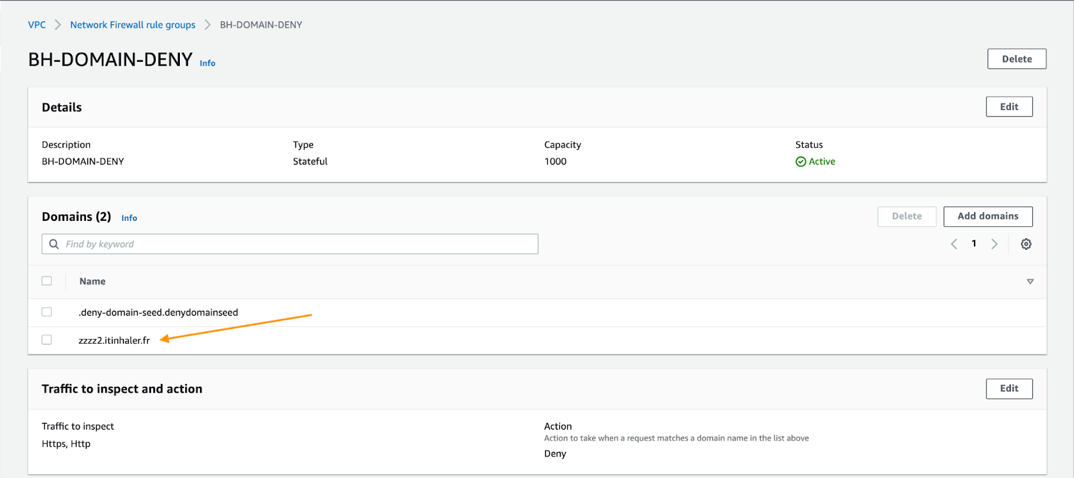1074x478 pixels.
Task: Delete the BH-DOMAIN-DENY rule group
Action: (x=1016, y=59)
